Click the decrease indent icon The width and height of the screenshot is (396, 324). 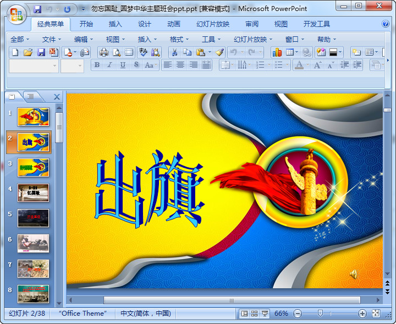[344, 65]
